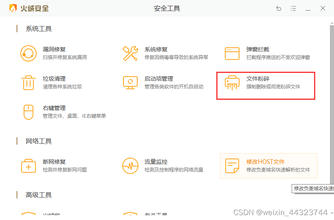Viewport: 334px width, 220px height.
Task: Click the 系统修复 title text
Action: point(156,49)
